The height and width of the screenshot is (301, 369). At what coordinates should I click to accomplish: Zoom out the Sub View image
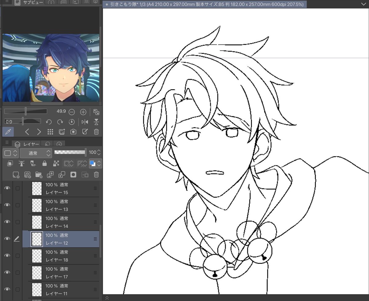(72, 112)
